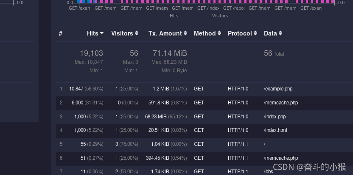Viewport: 353px width, 175px height.
Task: Click the GET /repor chart axis label
Action: [x=234, y=8]
